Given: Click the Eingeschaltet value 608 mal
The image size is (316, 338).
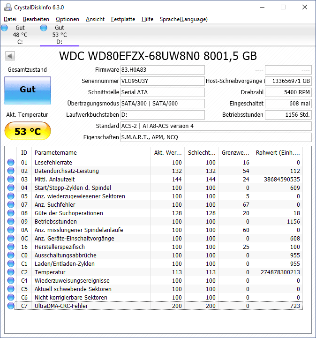Looking at the screenshot, I should coord(288,103).
